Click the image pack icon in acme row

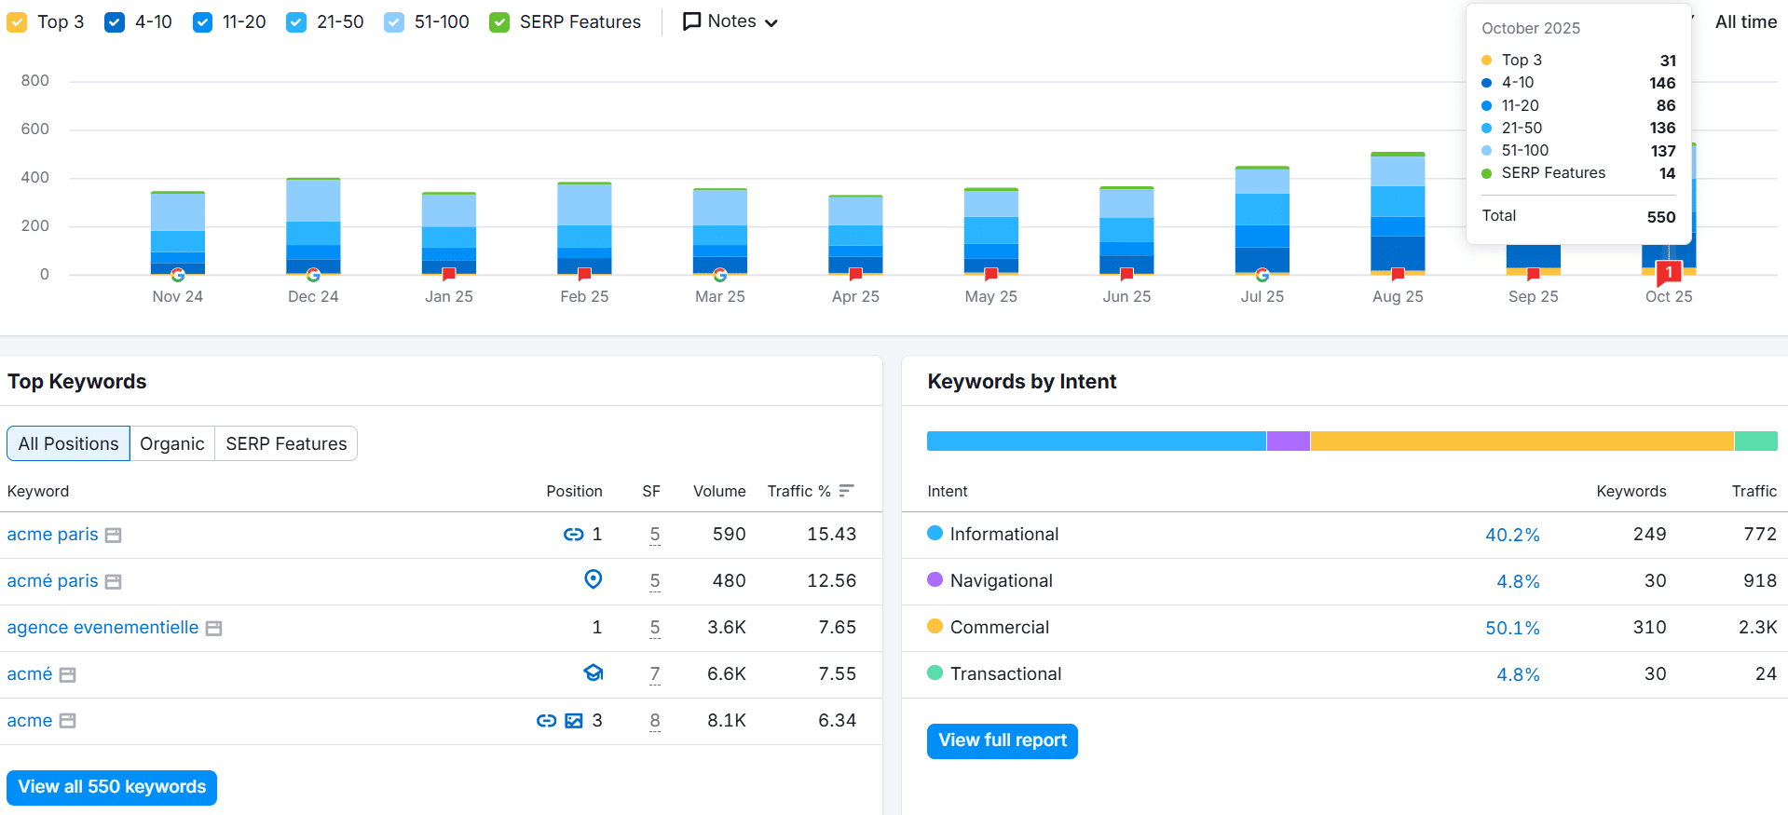[574, 720]
